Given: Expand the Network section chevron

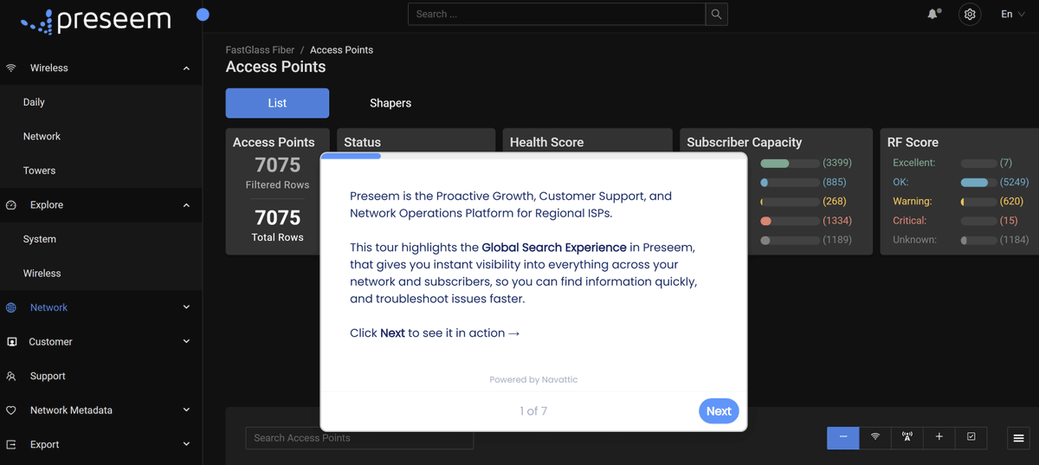Looking at the screenshot, I should [x=186, y=307].
